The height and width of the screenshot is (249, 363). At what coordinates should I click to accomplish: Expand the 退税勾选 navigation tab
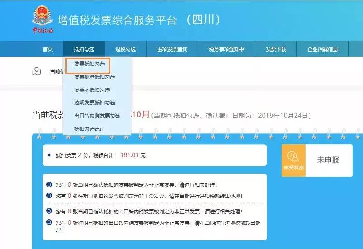(x=126, y=49)
